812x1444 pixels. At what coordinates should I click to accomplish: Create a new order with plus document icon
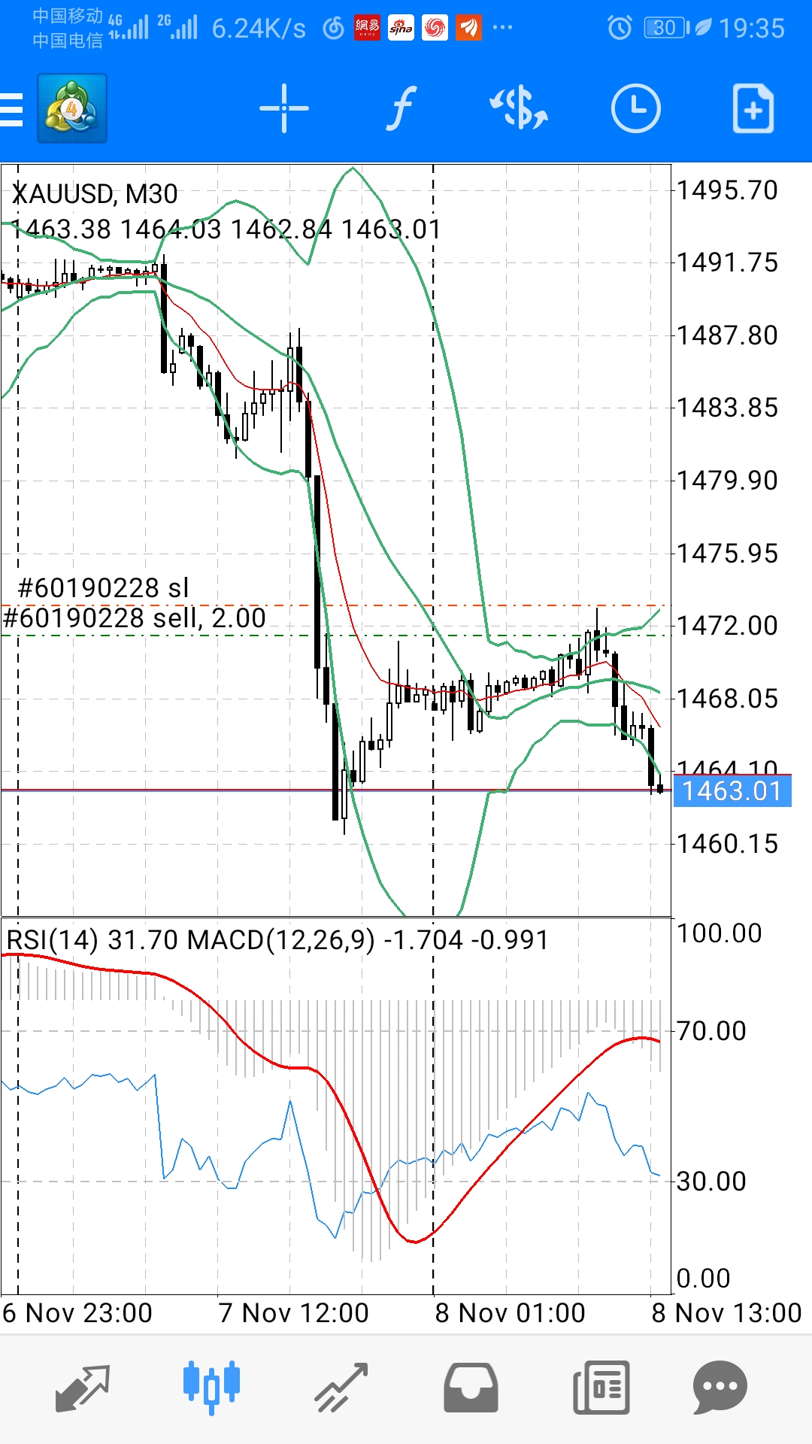(x=753, y=109)
